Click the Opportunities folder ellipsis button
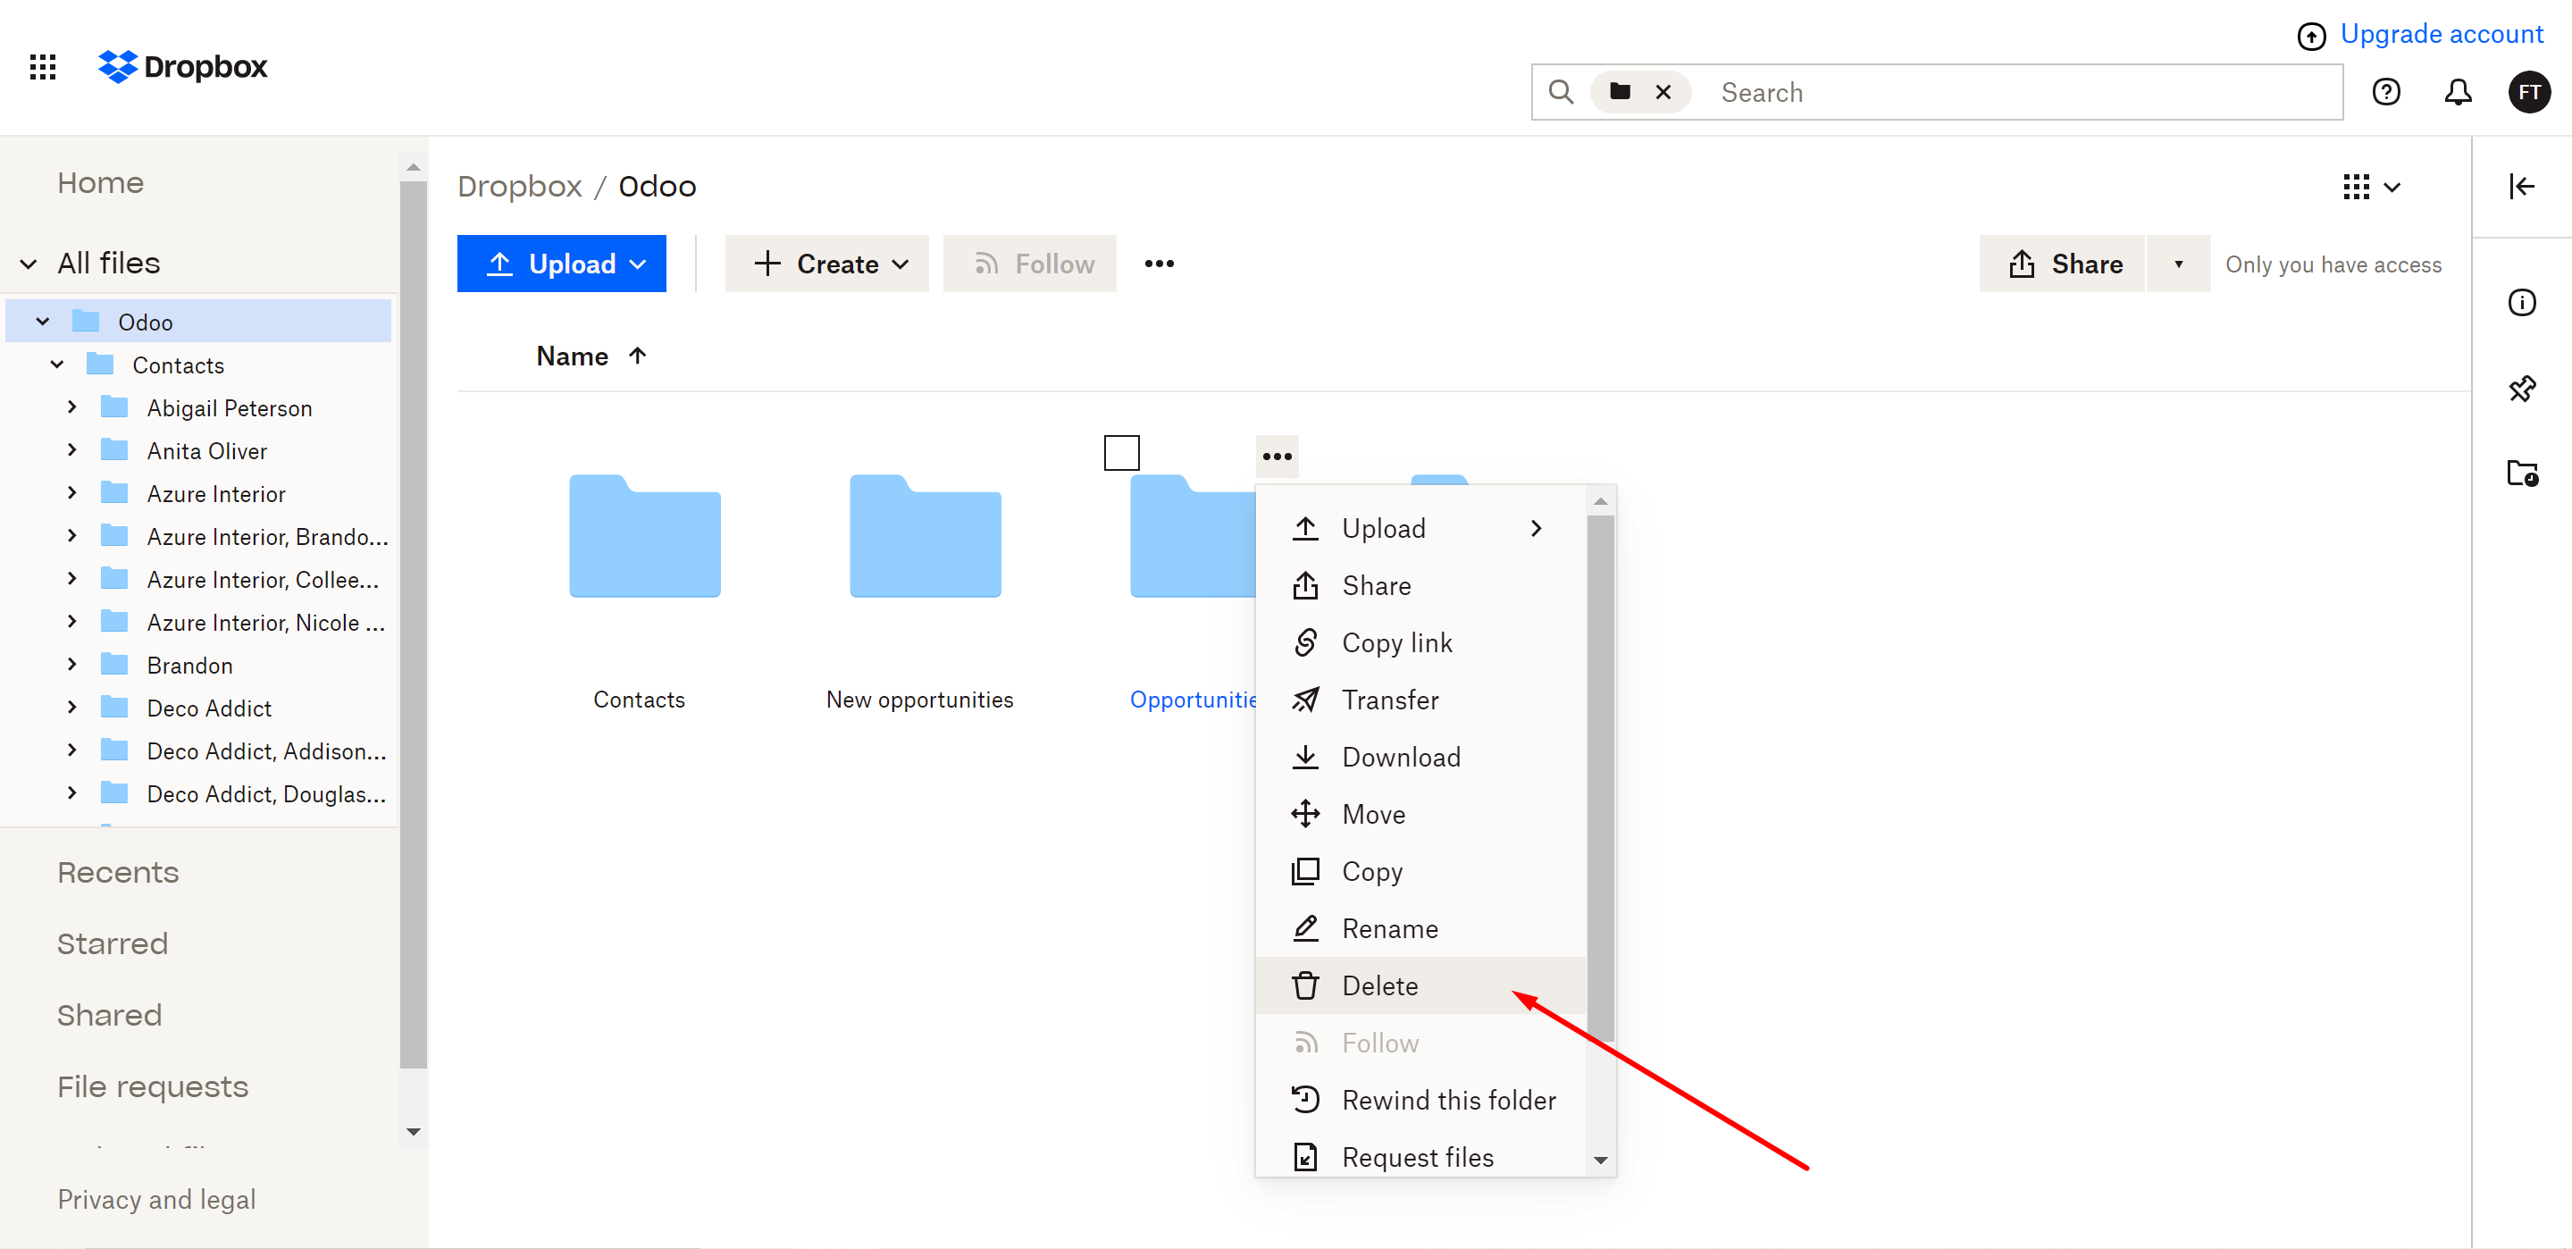 [x=1277, y=457]
